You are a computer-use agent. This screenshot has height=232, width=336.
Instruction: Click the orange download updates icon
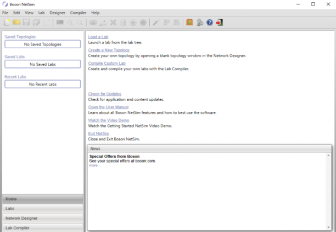tap(189, 22)
